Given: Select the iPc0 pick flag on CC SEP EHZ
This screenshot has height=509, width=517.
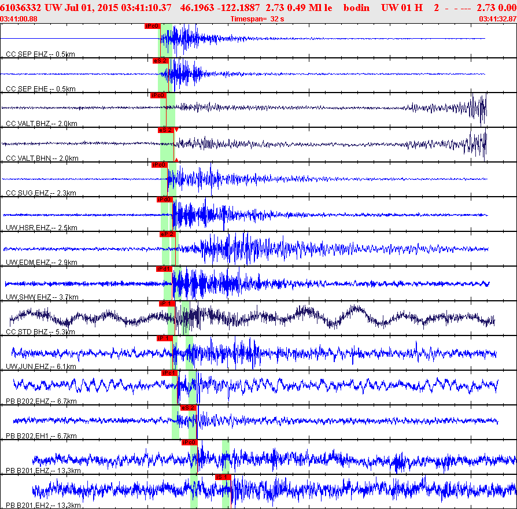Looking at the screenshot, I should 152,26.
